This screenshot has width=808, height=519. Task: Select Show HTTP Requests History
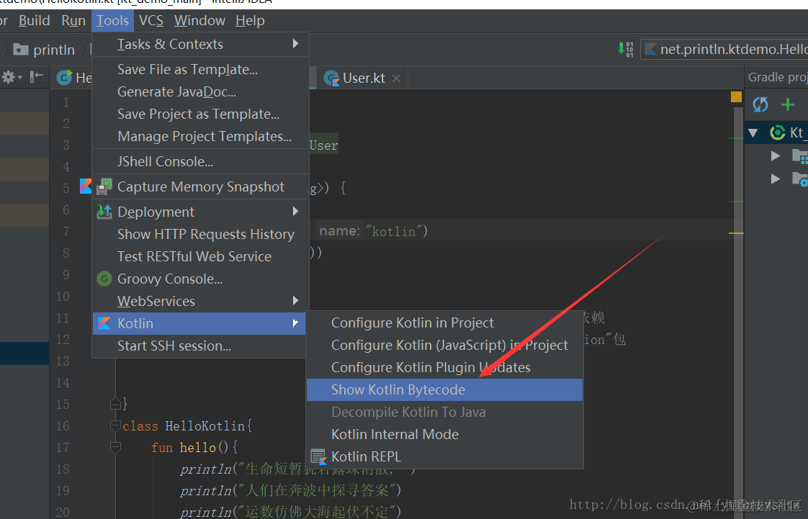pyautogui.click(x=200, y=234)
